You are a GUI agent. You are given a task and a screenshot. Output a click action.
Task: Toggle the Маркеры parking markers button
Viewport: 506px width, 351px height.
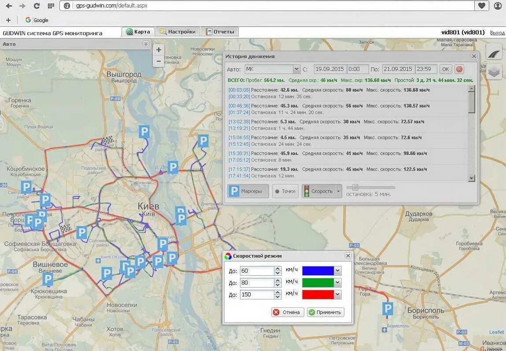coord(248,191)
